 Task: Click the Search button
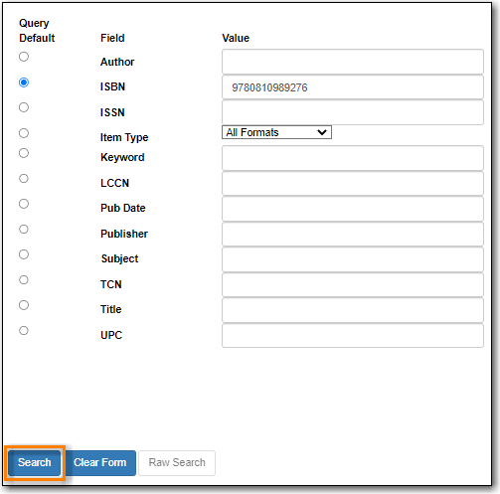click(x=35, y=462)
